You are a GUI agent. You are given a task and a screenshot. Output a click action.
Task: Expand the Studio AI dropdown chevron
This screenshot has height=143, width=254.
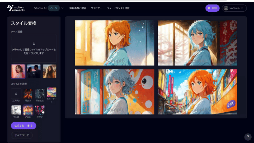click(62, 8)
